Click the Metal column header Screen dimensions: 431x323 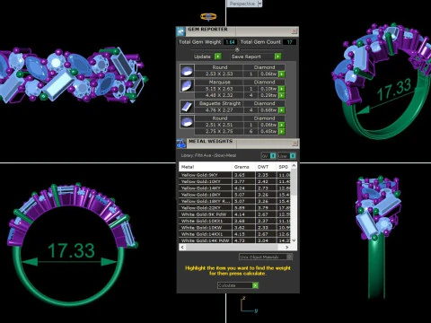[x=206, y=167]
